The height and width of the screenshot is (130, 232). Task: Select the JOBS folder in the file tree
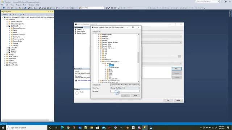(x=111, y=75)
